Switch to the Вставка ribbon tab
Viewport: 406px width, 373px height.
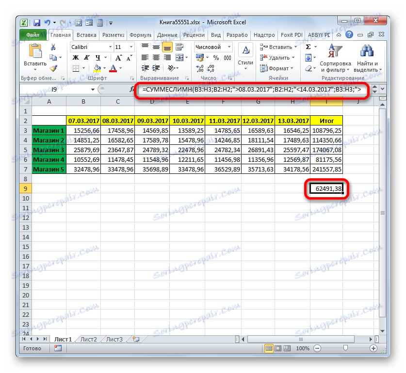[86, 35]
